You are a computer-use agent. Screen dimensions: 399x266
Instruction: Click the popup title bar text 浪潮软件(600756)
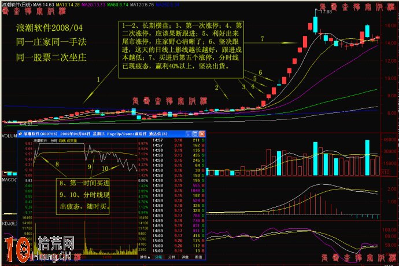pos(40,134)
